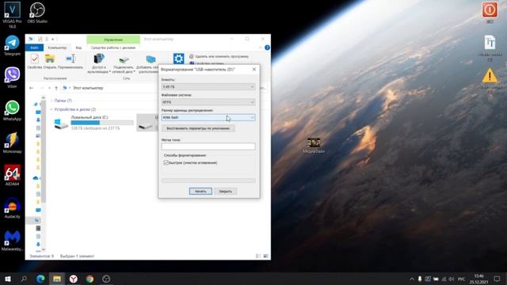Expand the Folders (7) group
Image resolution: width=507 pixels, height=285 pixels.
pyautogui.click(x=51, y=101)
